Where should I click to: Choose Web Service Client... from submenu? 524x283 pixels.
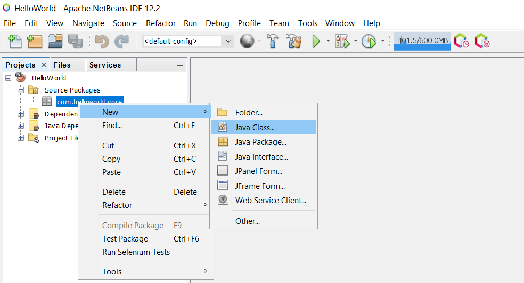tap(264, 200)
